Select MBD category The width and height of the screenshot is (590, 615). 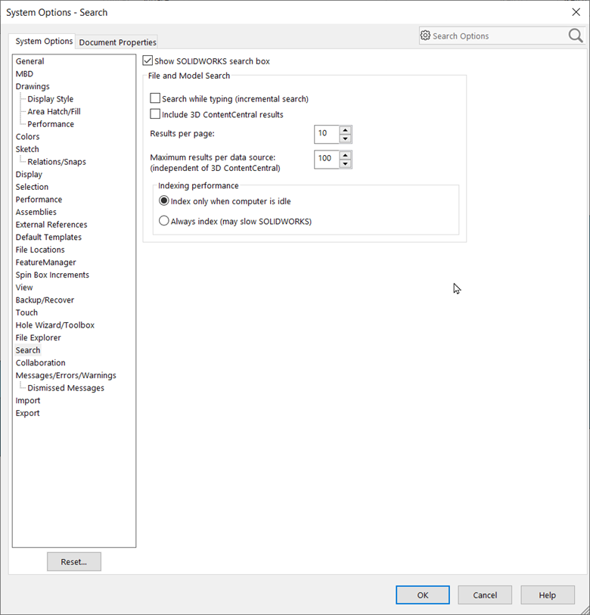[24, 73]
